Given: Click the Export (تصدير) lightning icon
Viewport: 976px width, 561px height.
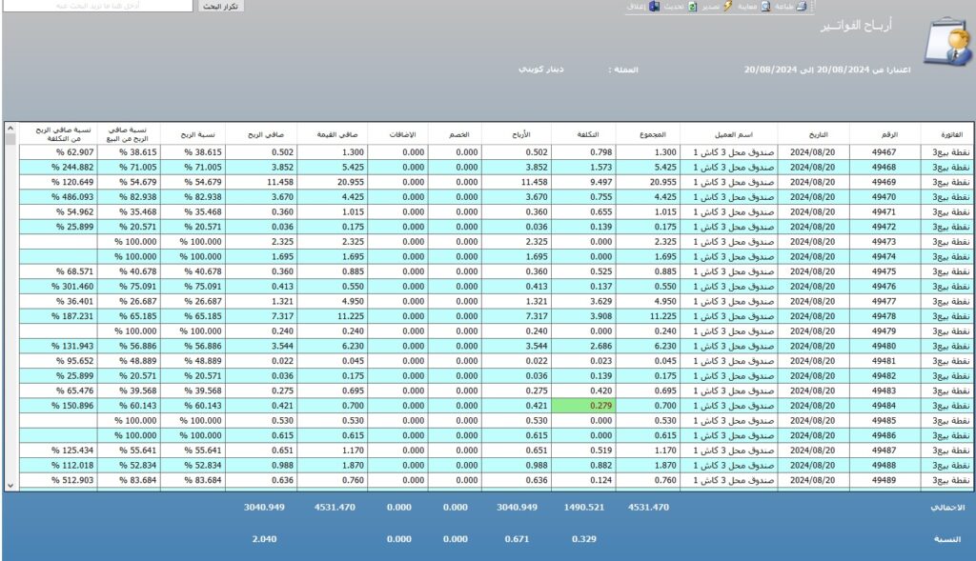Looking at the screenshot, I should 728,7.
